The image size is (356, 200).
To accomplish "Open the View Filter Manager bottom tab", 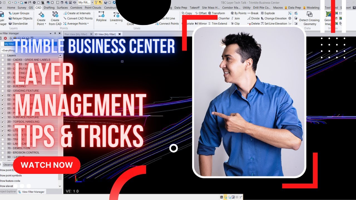I will (31, 192).
